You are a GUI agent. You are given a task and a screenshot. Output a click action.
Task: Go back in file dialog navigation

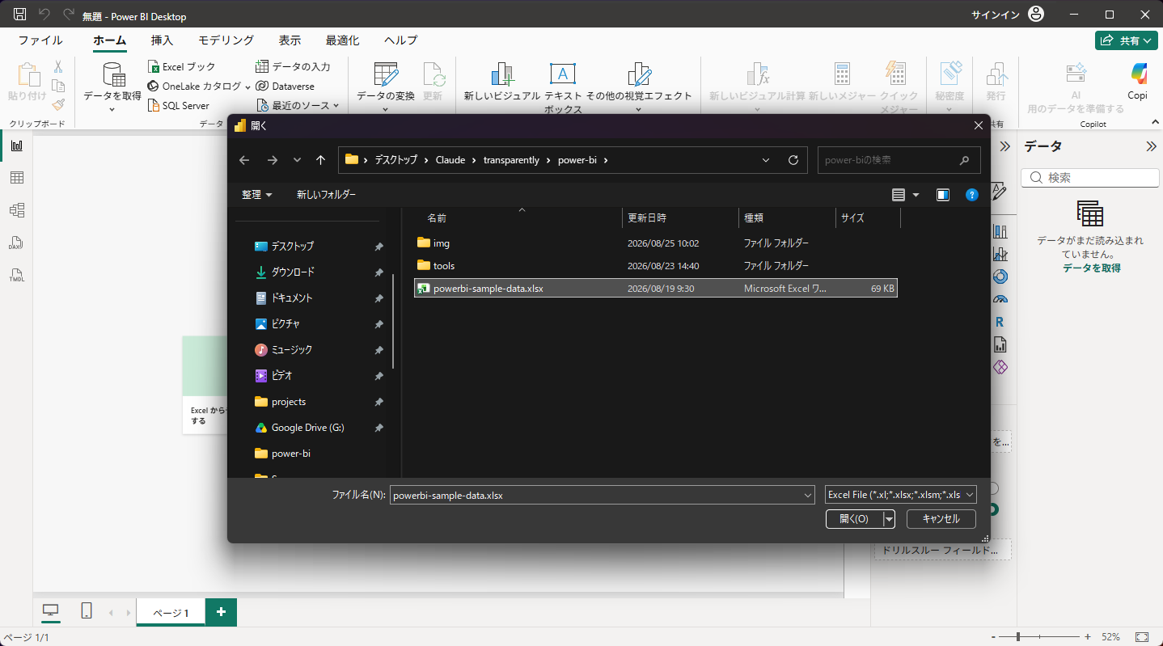(x=244, y=160)
